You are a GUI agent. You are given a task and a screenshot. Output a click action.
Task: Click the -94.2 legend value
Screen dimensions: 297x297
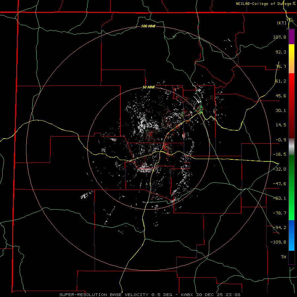point(280,228)
